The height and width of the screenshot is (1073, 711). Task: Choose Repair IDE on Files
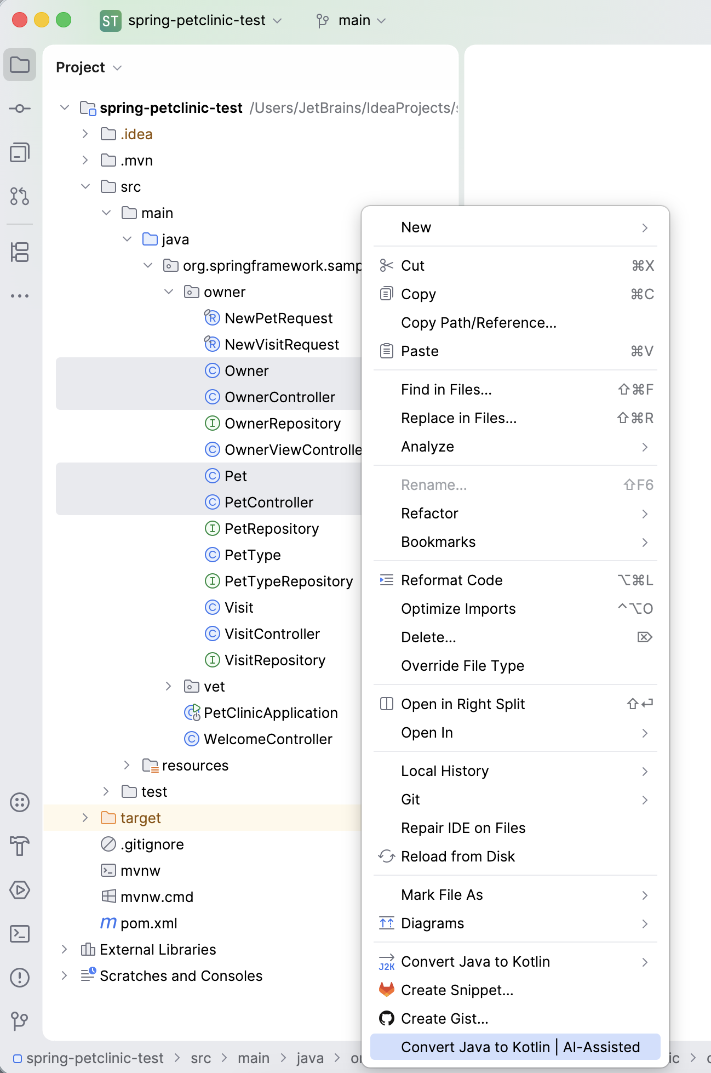point(515,827)
